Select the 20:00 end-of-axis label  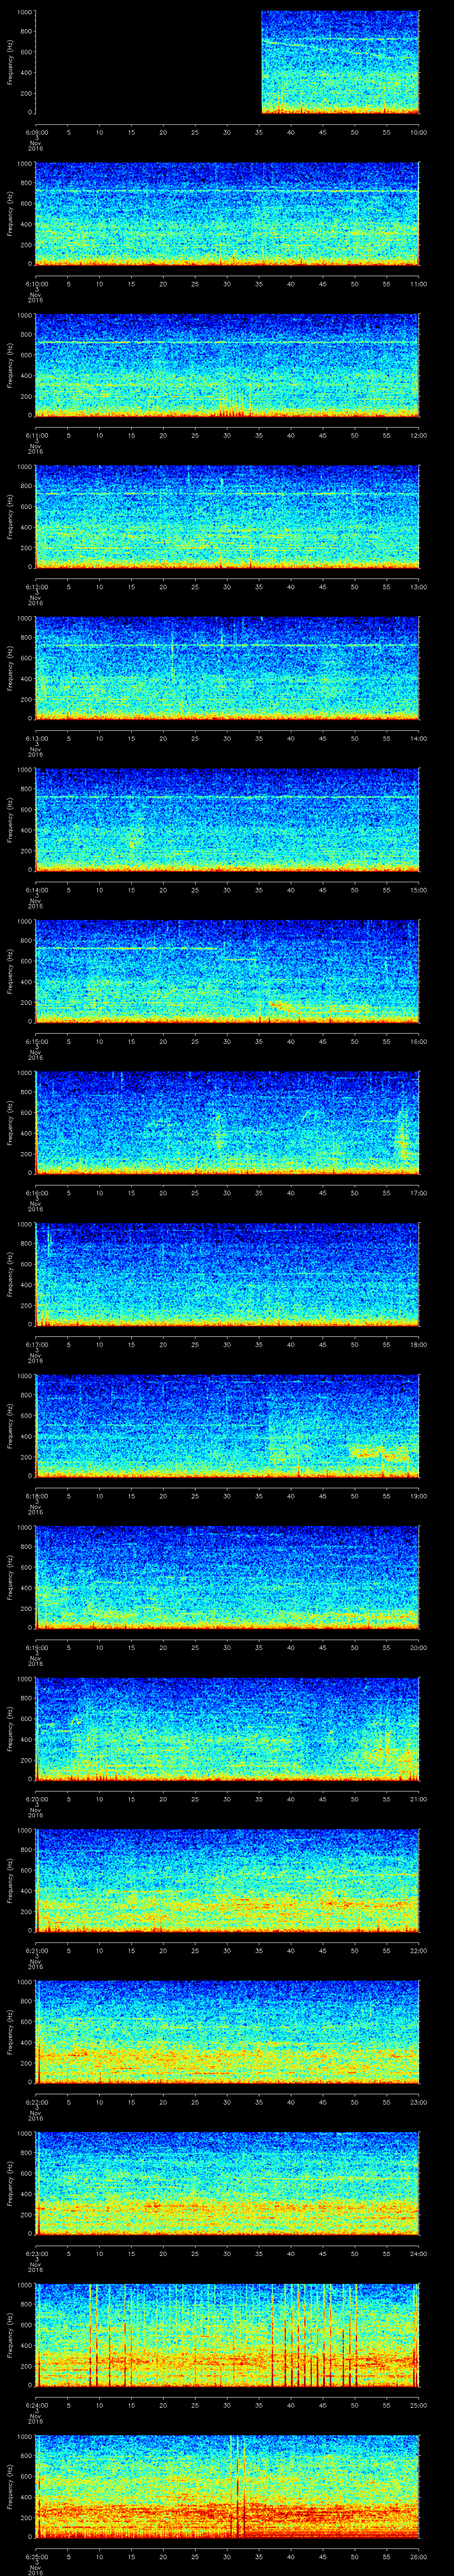click(418, 1647)
